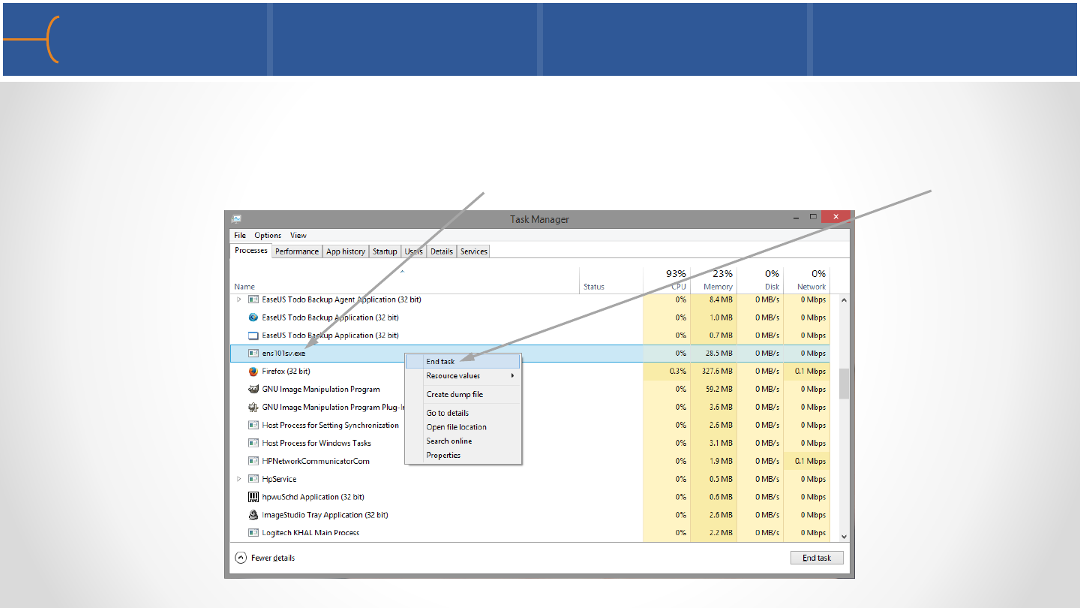Open the Options menu
The height and width of the screenshot is (608, 1080).
268,236
